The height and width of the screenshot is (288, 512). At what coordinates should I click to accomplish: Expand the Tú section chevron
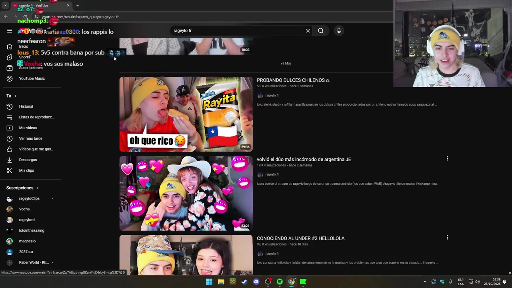pyautogui.click(x=16, y=96)
